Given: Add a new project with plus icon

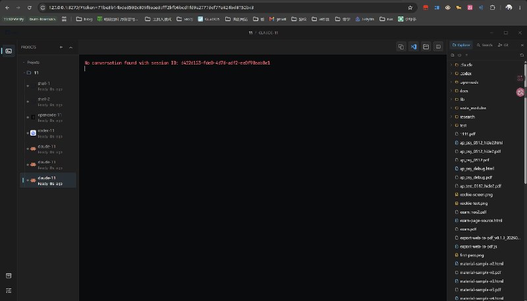Looking at the screenshot, I should [x=61, y=47].
